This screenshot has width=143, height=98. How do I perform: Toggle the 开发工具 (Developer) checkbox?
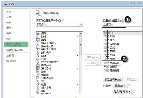[108, 63]
